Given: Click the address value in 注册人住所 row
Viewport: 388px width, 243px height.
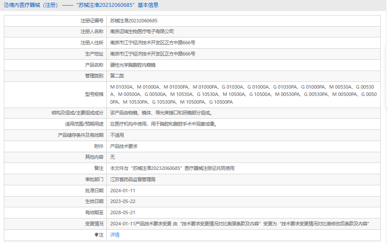Looking at the screenshot, I should click(153, 43).
